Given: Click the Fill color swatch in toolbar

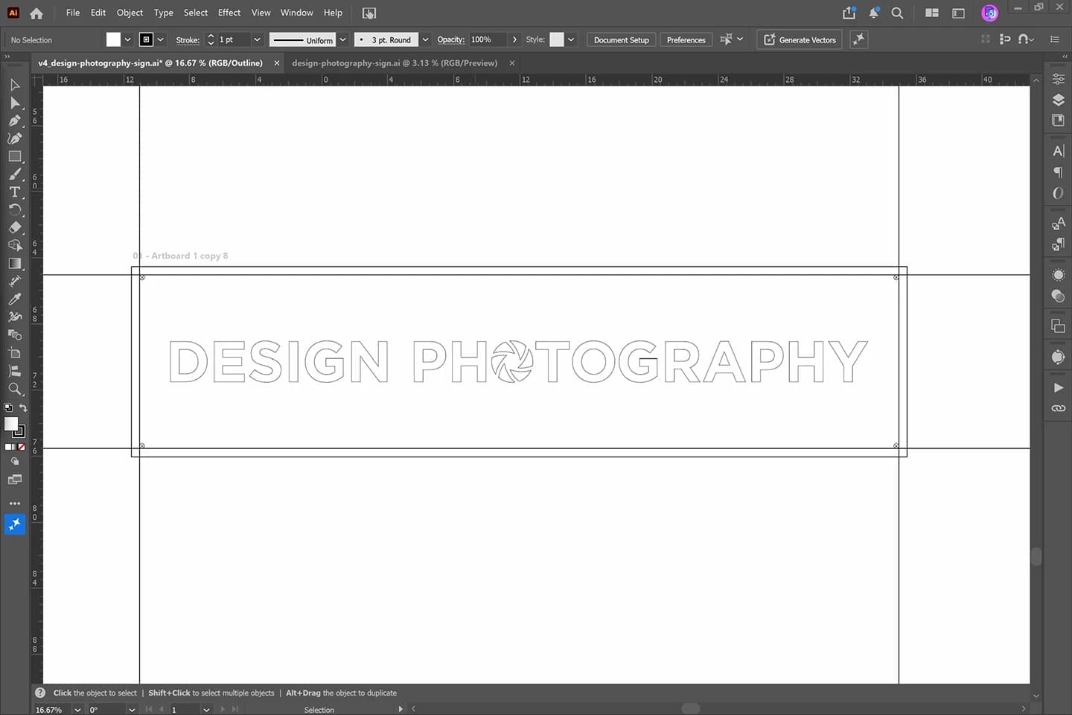Looking at the screenshot, I should click(x=10, y=424).
